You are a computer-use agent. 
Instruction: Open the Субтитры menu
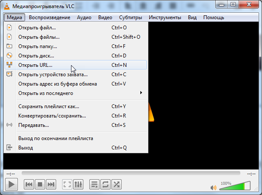click(x=131, y=17)
